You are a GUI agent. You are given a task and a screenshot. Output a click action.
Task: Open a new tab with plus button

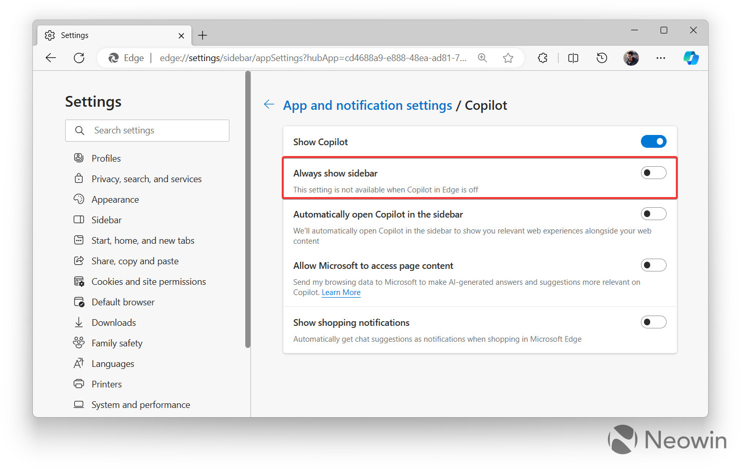[x=203, y=35]
